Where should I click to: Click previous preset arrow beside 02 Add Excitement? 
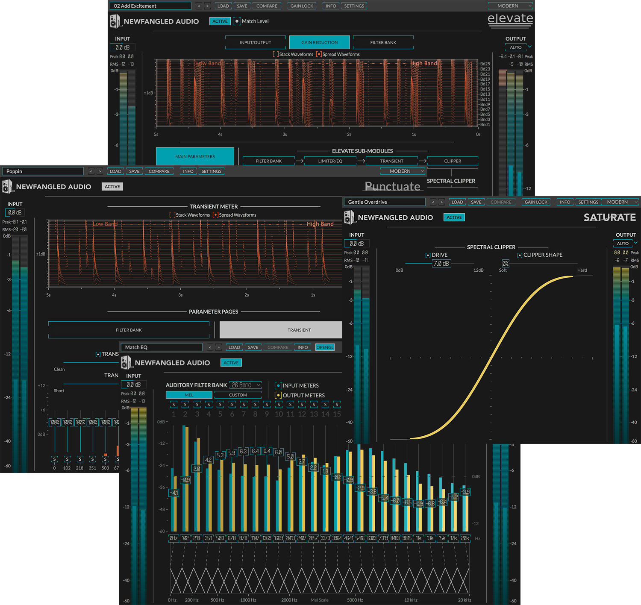pos(199,6)
